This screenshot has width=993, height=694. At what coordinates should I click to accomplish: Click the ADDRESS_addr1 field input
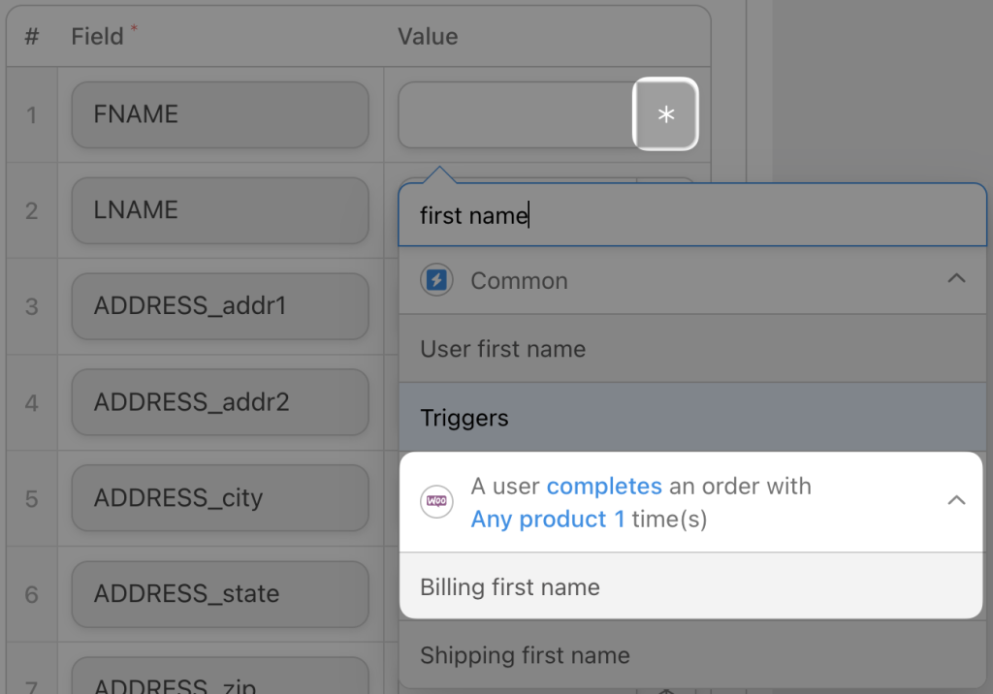(x=219, y=304)
